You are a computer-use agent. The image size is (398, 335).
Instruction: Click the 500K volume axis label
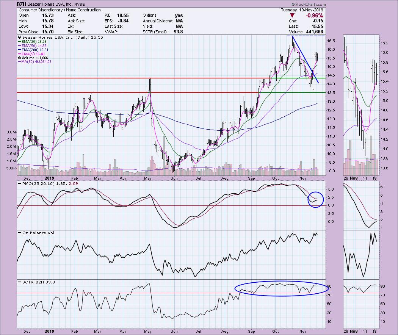[x=11, y=168]
